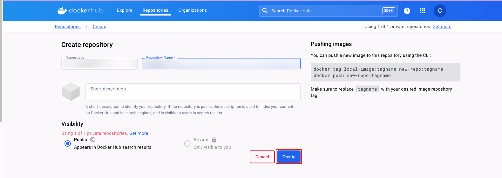Click the globe icon beside Public
This screenshot has width=502, height=178.
[x=93, y=140]
